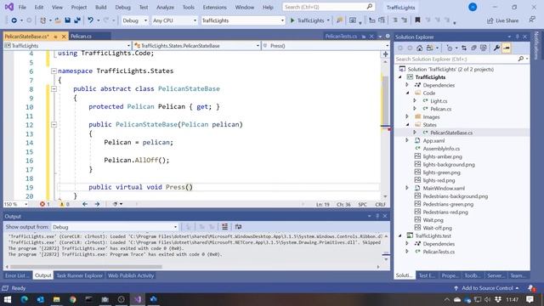Click the warnings indicator showing 0
The height and width of the screenshot is (306, 544).
tap(65, 204)
